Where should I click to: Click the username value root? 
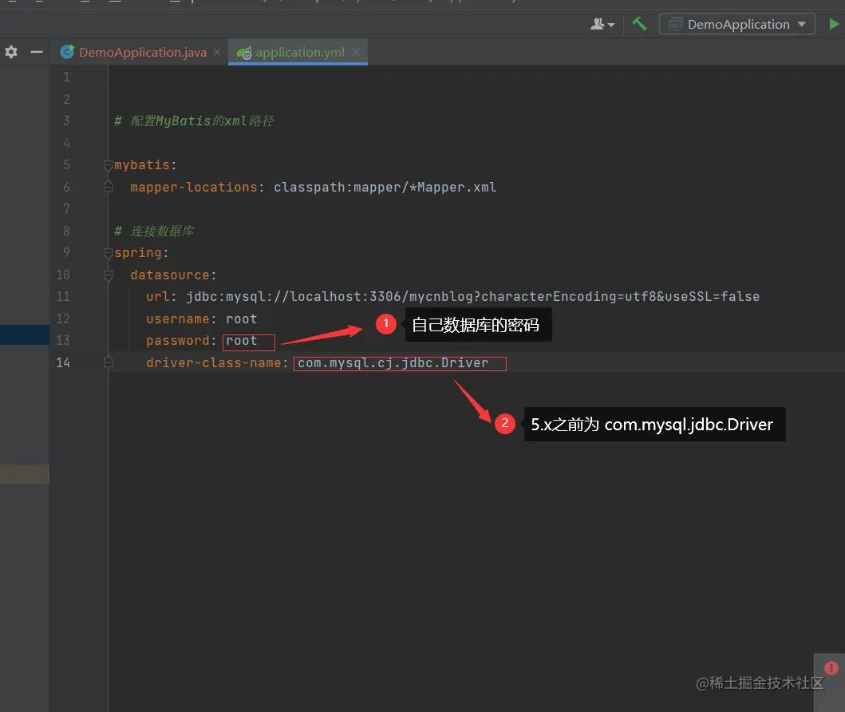242,319
